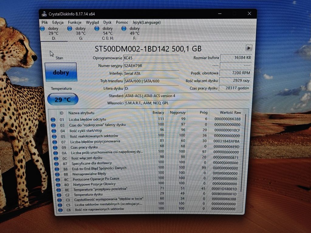
Task: Click the serial number field S2AEH79R
Action: tap(151, 66)
